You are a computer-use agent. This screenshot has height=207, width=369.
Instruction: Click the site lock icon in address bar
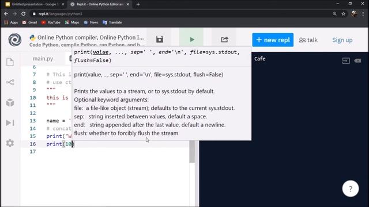click(x=35, y=14)
